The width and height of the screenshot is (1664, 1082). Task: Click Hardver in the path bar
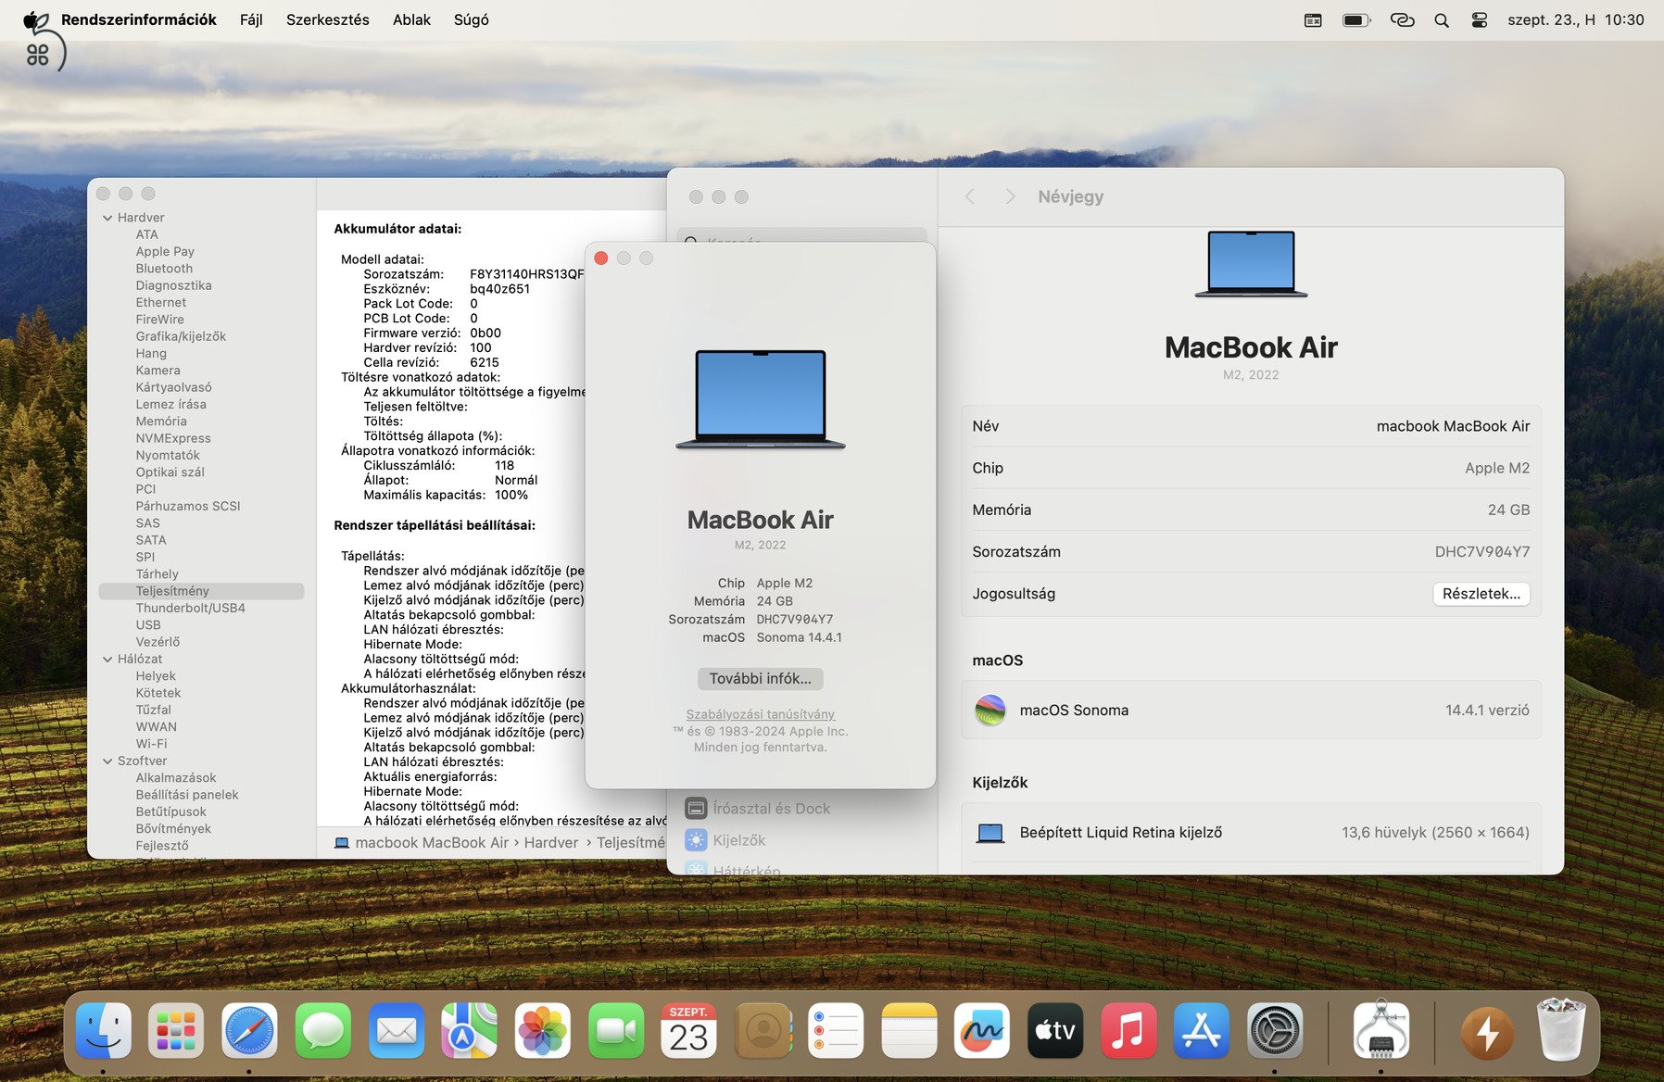click(550, 843)
